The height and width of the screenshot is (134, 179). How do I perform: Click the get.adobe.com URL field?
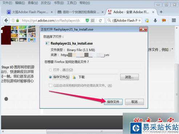coord(51,21)
